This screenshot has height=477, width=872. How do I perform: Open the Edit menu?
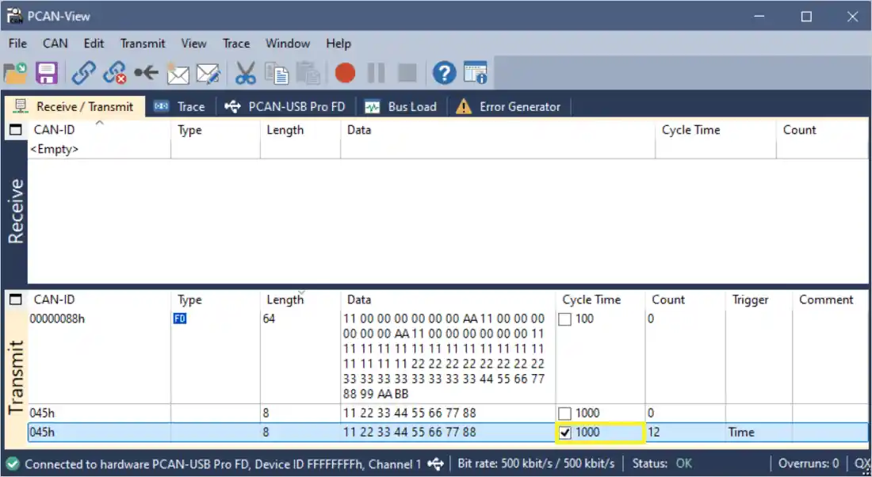point(94,44)
